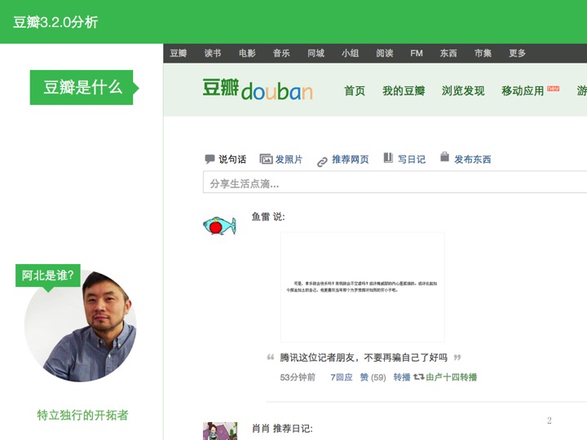Click the 鱼雷 username link
587x440 pixels.
[x=261, y=217]
